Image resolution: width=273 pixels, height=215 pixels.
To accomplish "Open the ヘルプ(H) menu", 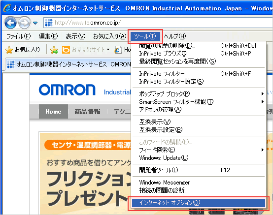I will coord(175,36).
